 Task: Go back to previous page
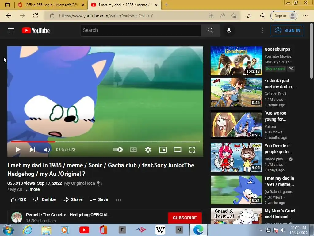coord(8,16)
